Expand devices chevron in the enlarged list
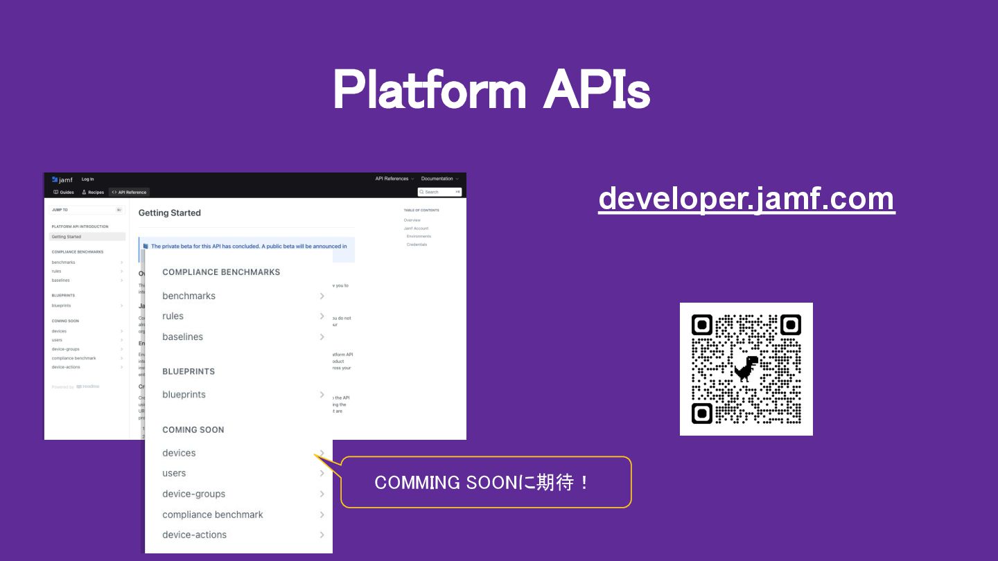 (322, 453)
